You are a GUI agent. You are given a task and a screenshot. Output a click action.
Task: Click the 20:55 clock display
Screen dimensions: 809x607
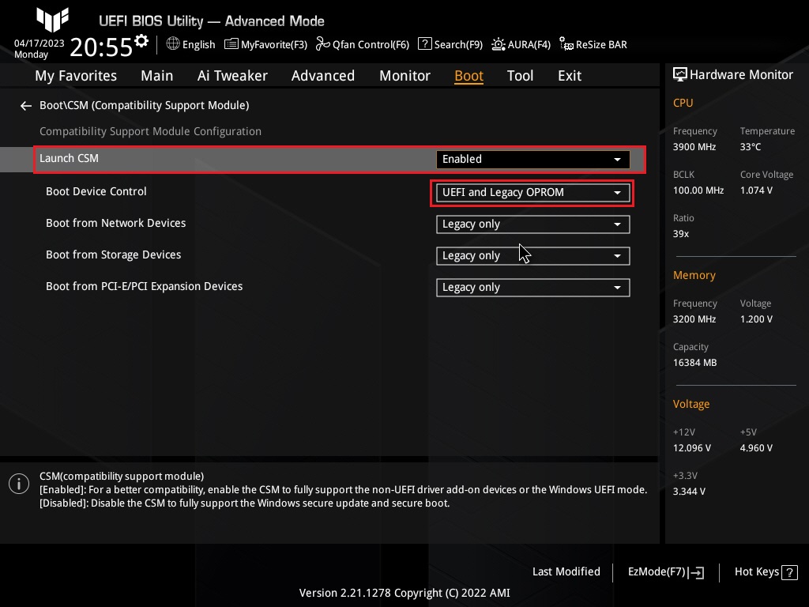pos(101,47)
